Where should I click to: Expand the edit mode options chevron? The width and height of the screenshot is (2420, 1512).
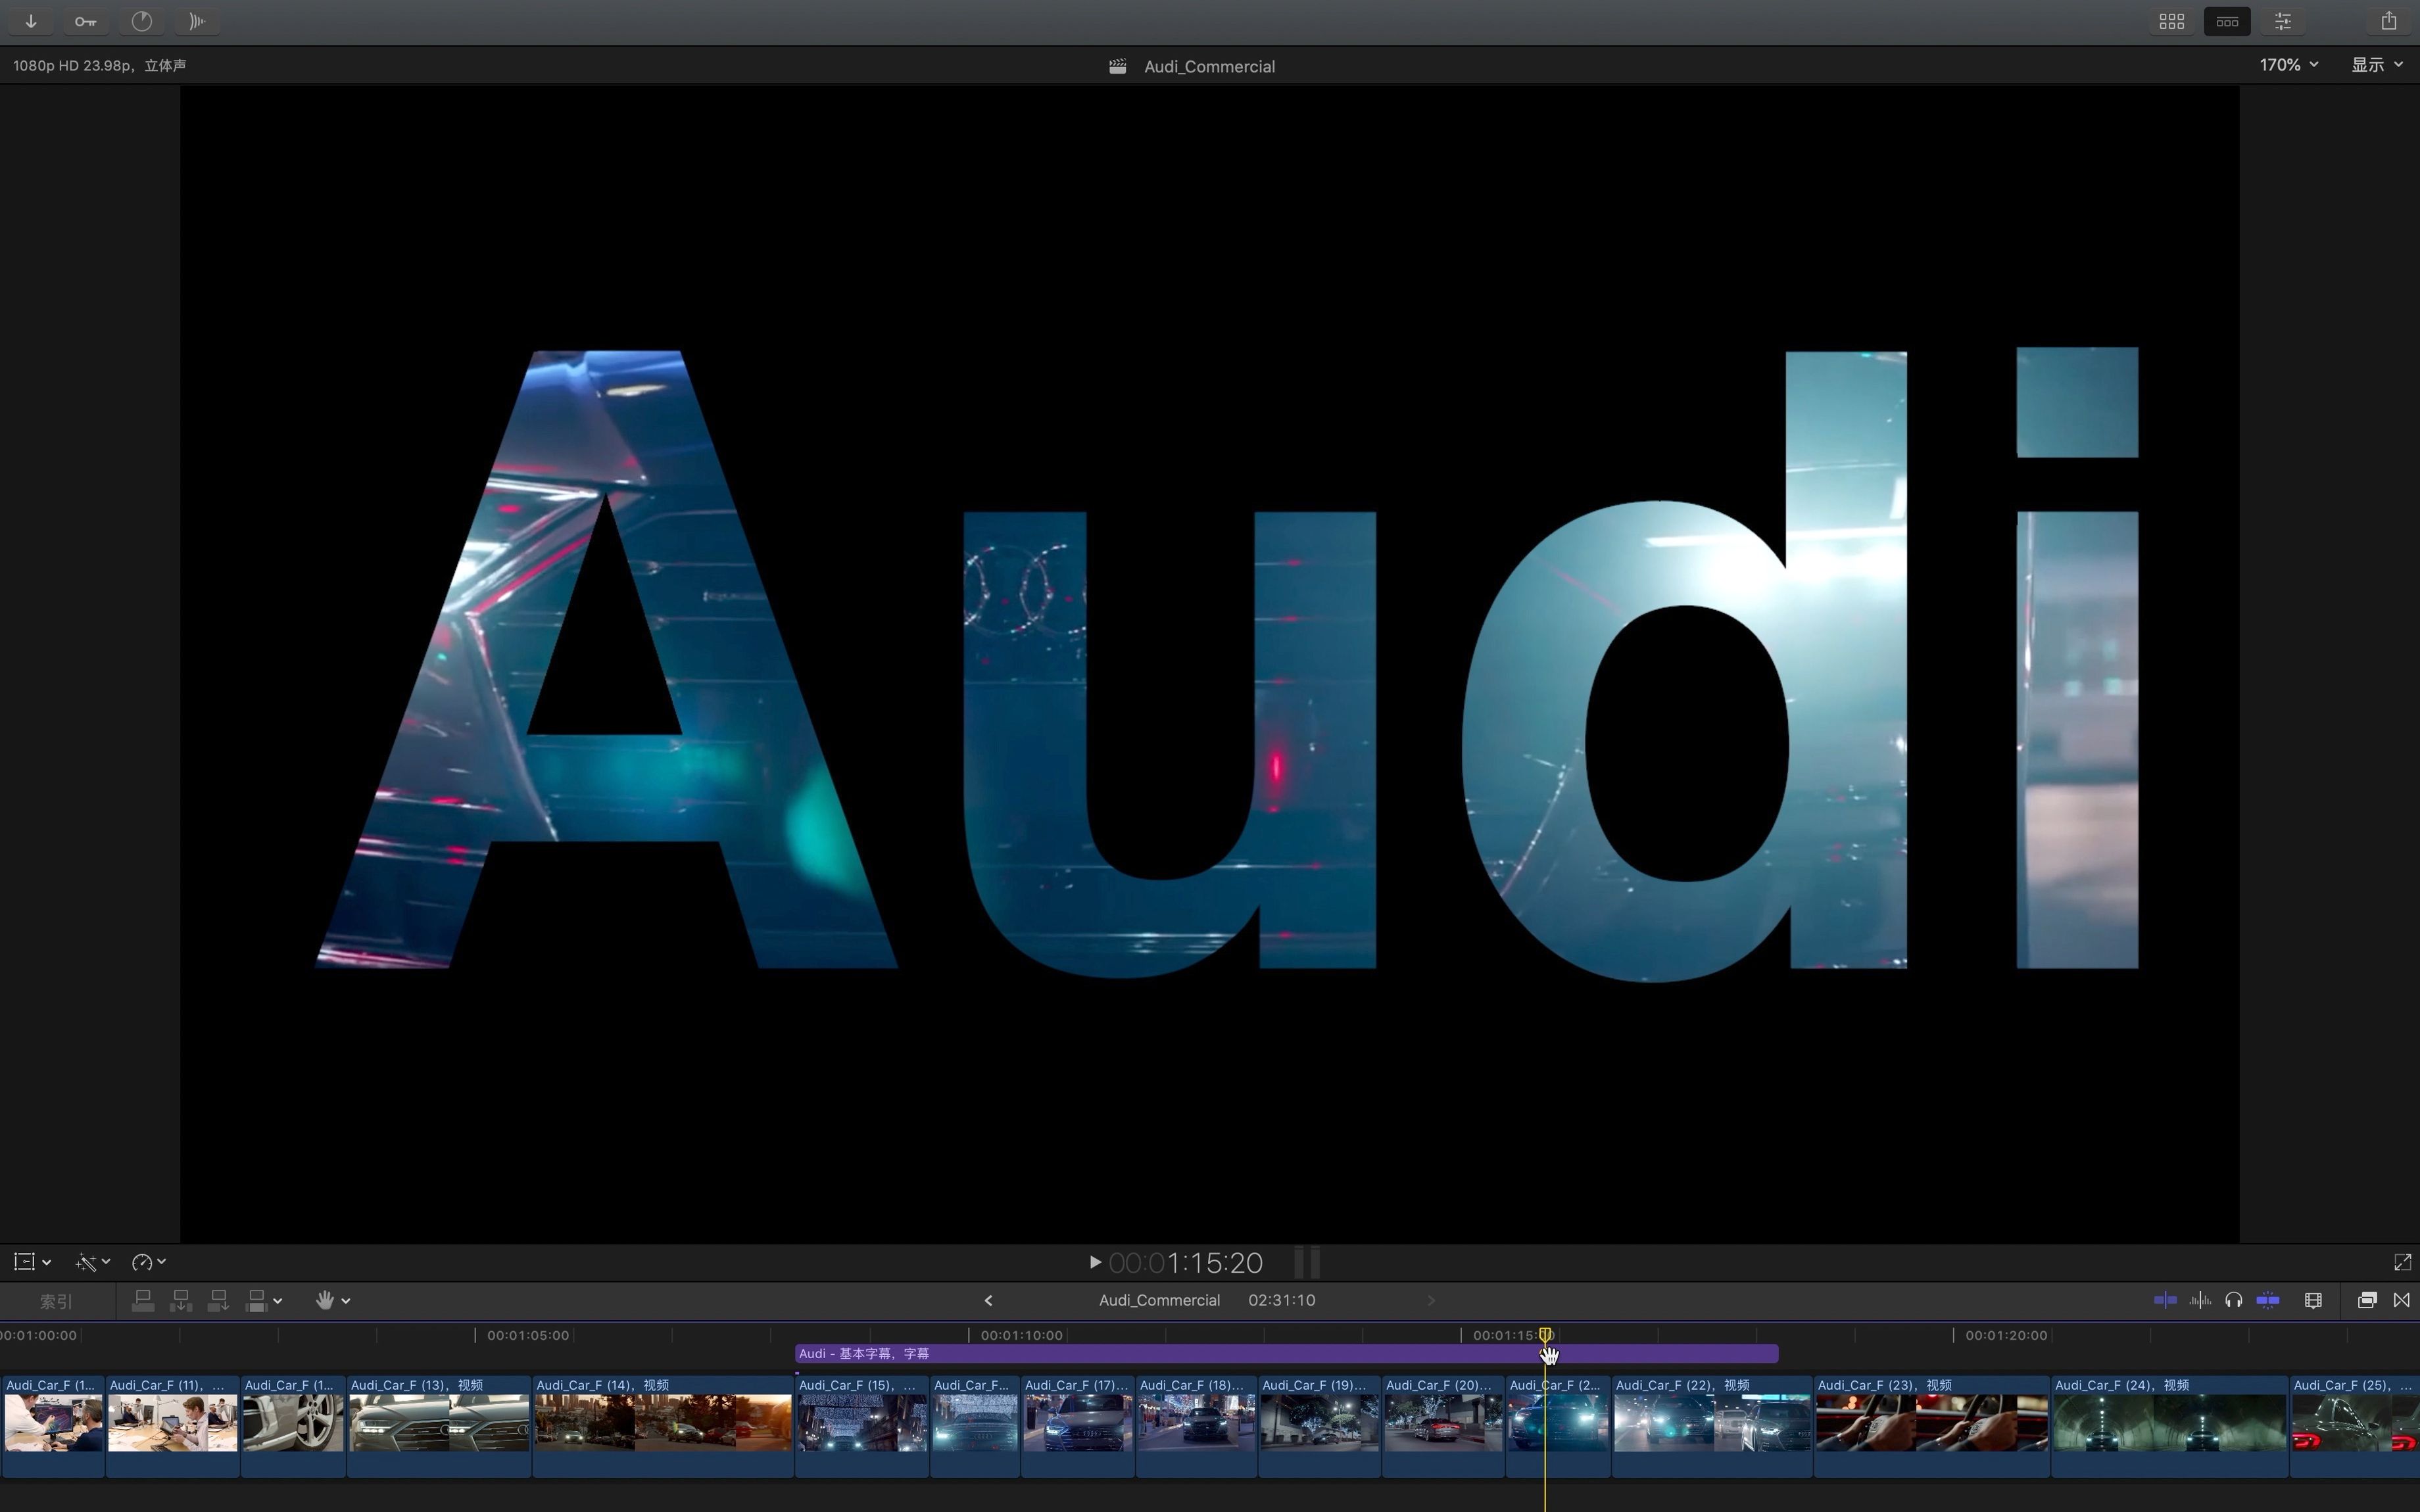pyautogui.click(x=278, y=1301)
